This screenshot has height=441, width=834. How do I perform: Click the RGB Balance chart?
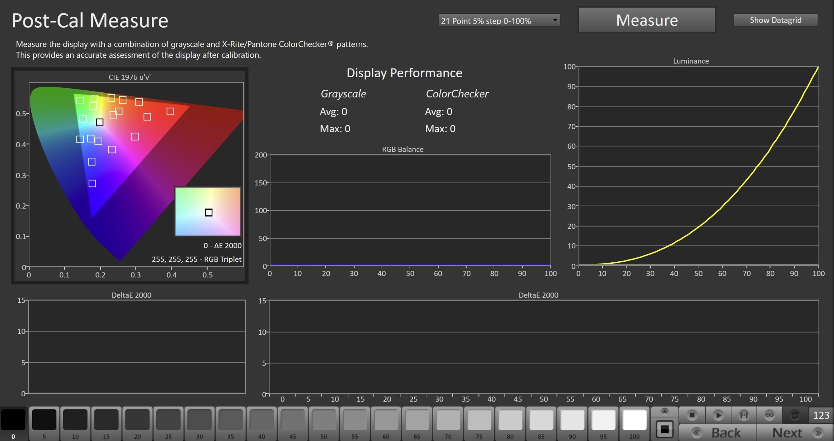point(410,210)
